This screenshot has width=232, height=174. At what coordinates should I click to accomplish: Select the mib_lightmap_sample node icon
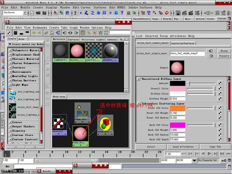tap(13, 91)
